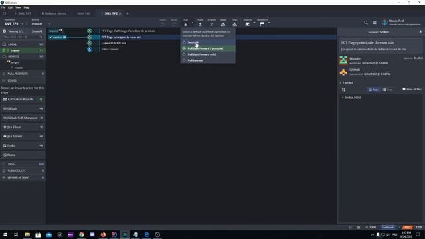Click the Trello sign-in arrow icon
Screen dimensions: 425x239
tap(41, 146)
